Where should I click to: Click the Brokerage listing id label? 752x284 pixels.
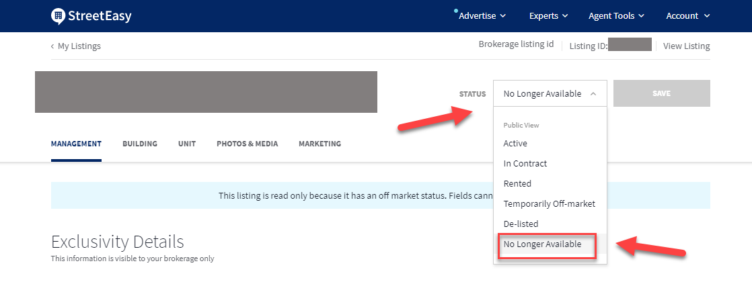coord(516,44)
